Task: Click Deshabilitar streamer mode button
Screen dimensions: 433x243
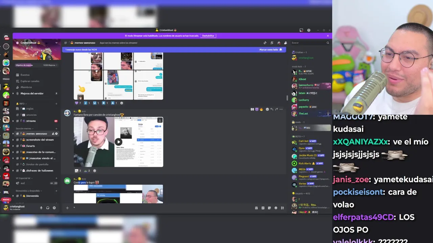Action: coord(208,36)
